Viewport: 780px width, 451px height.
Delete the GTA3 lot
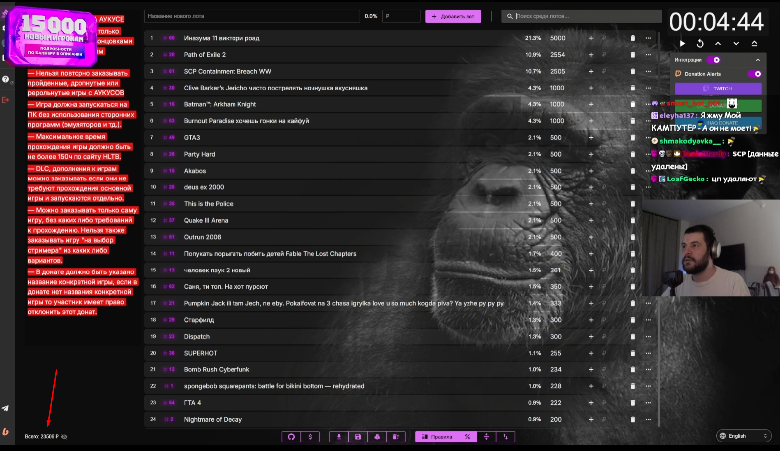pos(633,138)
